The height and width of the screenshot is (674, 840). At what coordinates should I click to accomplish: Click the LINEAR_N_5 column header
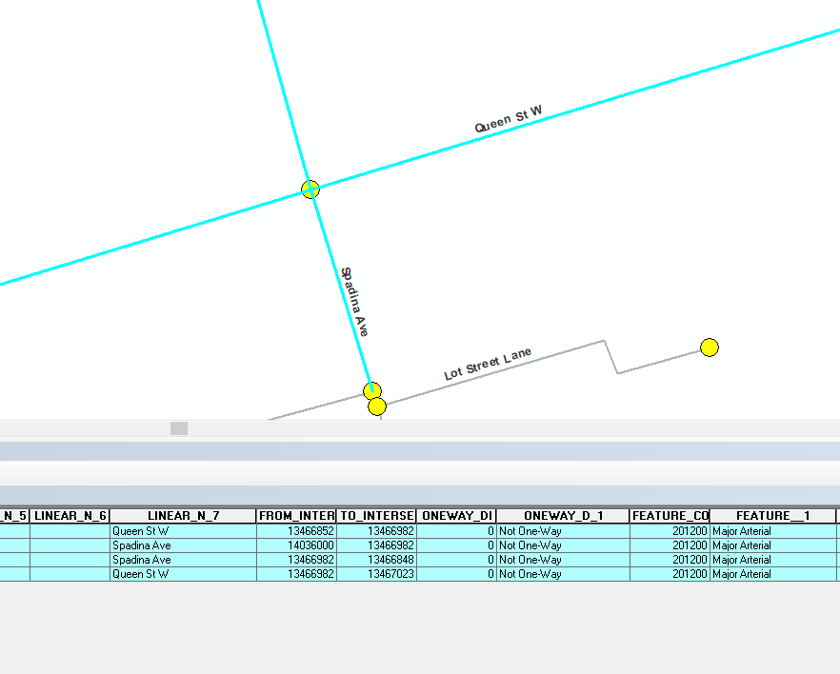pos(13,515)
